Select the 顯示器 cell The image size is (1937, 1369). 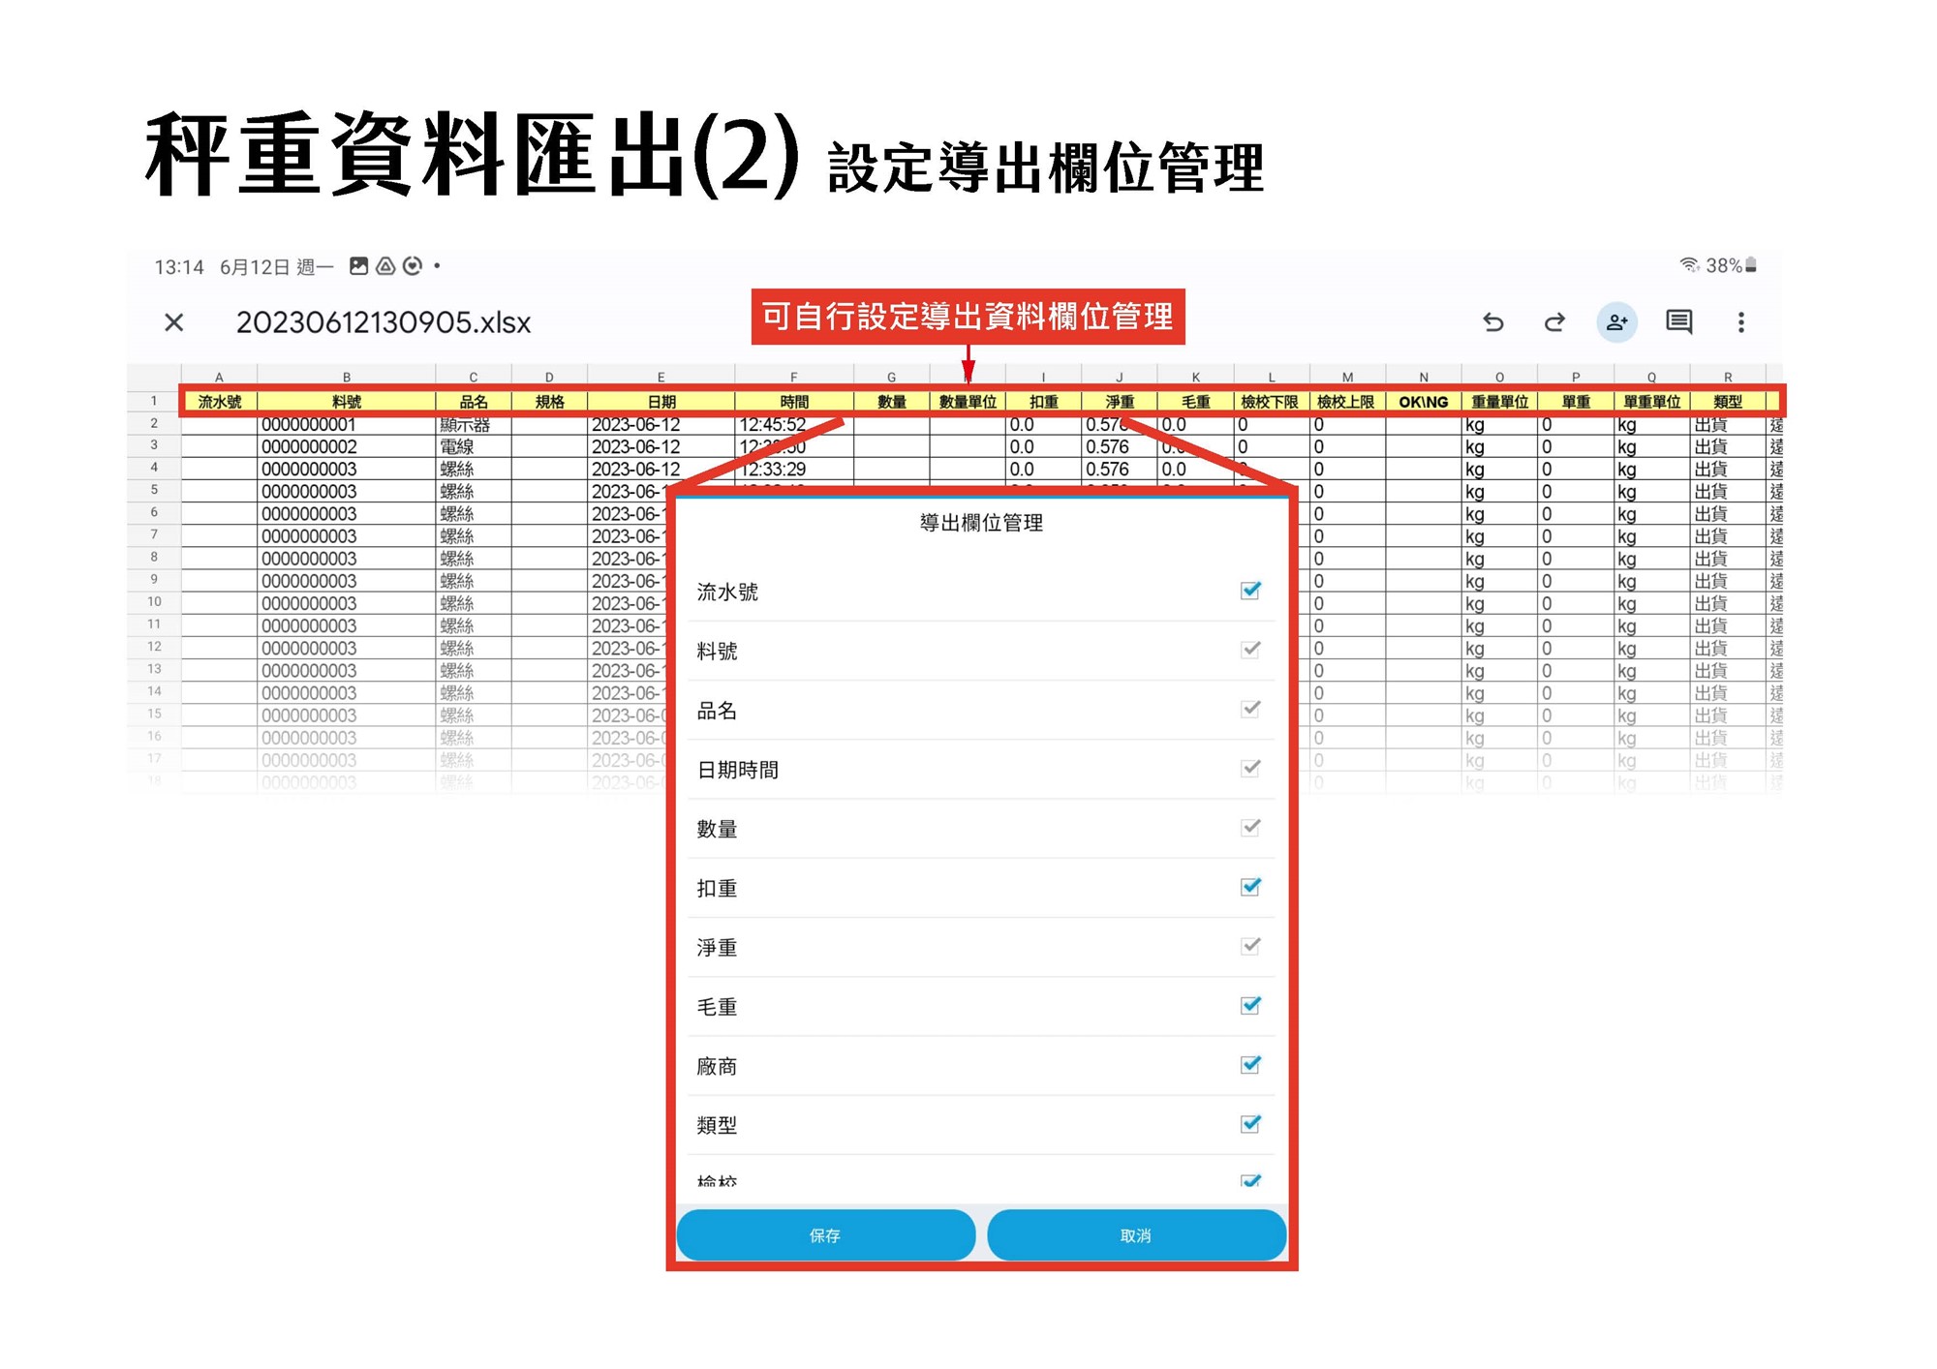point(473,425)
